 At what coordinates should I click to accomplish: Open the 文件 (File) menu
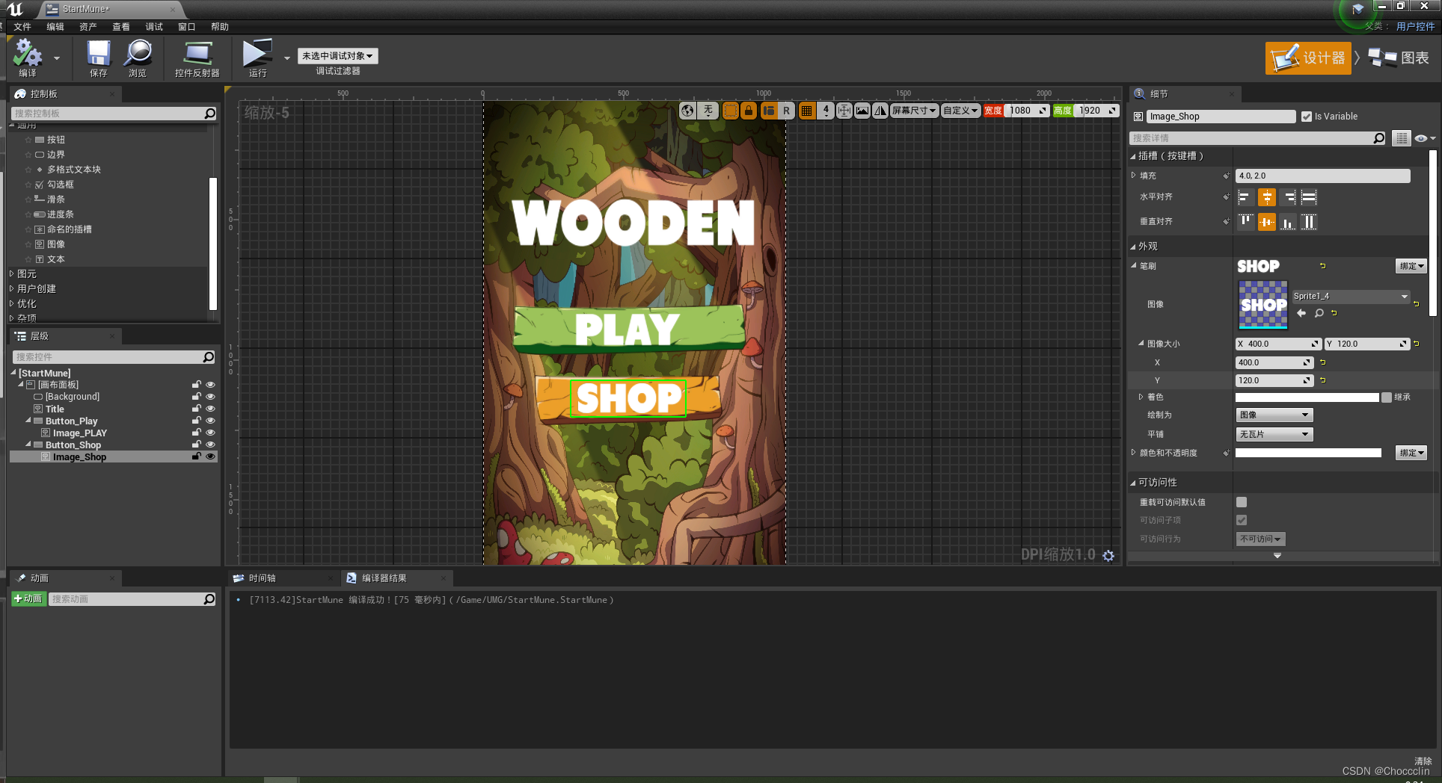22,27
